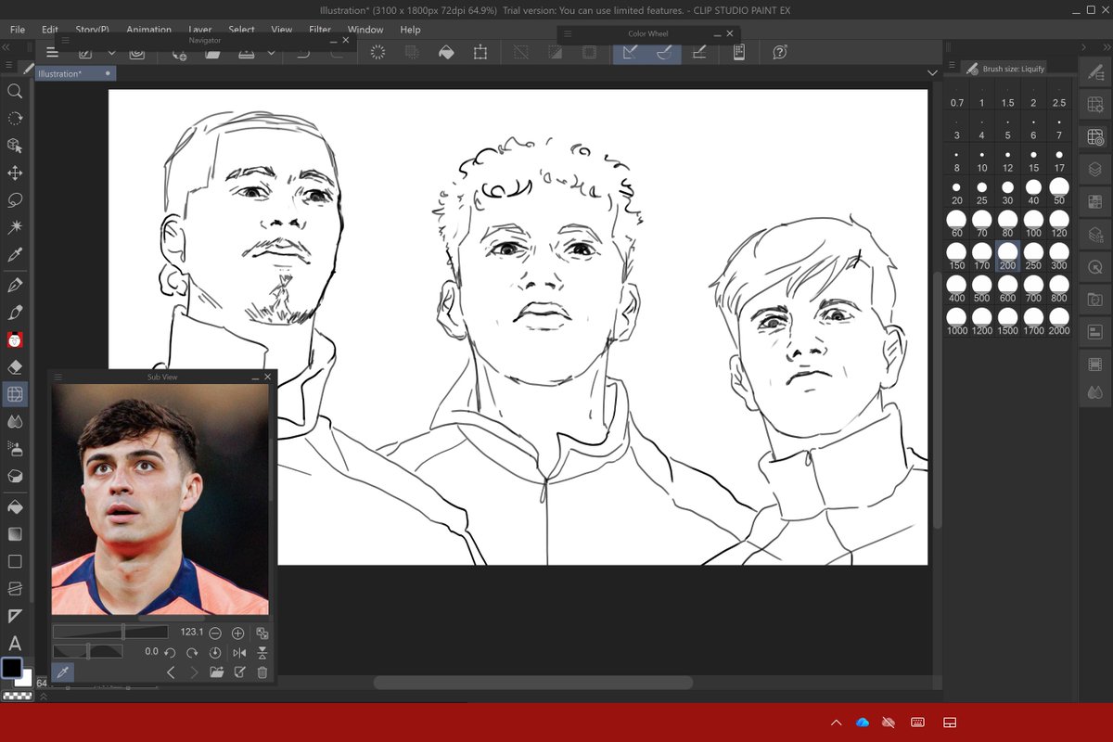
Task: Open the Sub View panel menu
Action: point(58,377)
